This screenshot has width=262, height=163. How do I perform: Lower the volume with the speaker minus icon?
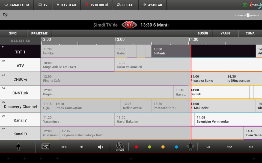(82, 147)
